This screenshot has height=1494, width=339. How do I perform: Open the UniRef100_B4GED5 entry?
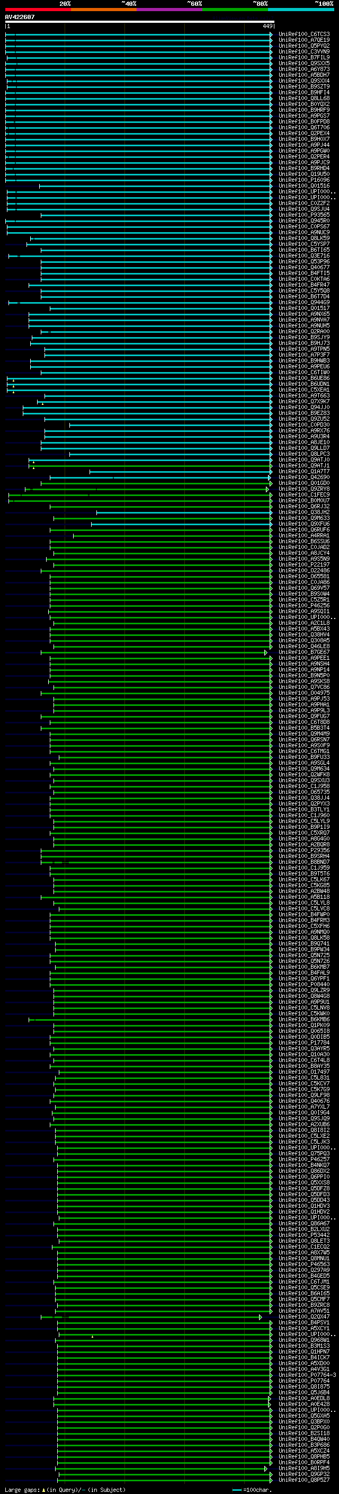pyautogui.click(x=304, y=1276)
